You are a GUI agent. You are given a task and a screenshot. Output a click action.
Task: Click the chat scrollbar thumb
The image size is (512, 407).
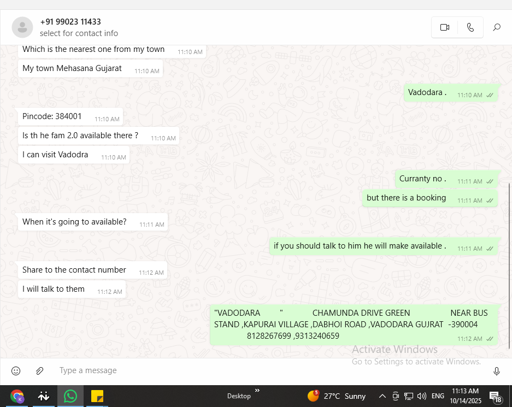pos(509,266)
